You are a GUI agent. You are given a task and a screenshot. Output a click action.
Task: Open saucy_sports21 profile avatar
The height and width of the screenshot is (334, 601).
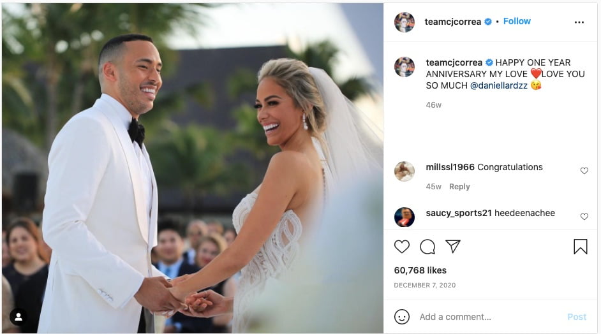click(404, 217)
